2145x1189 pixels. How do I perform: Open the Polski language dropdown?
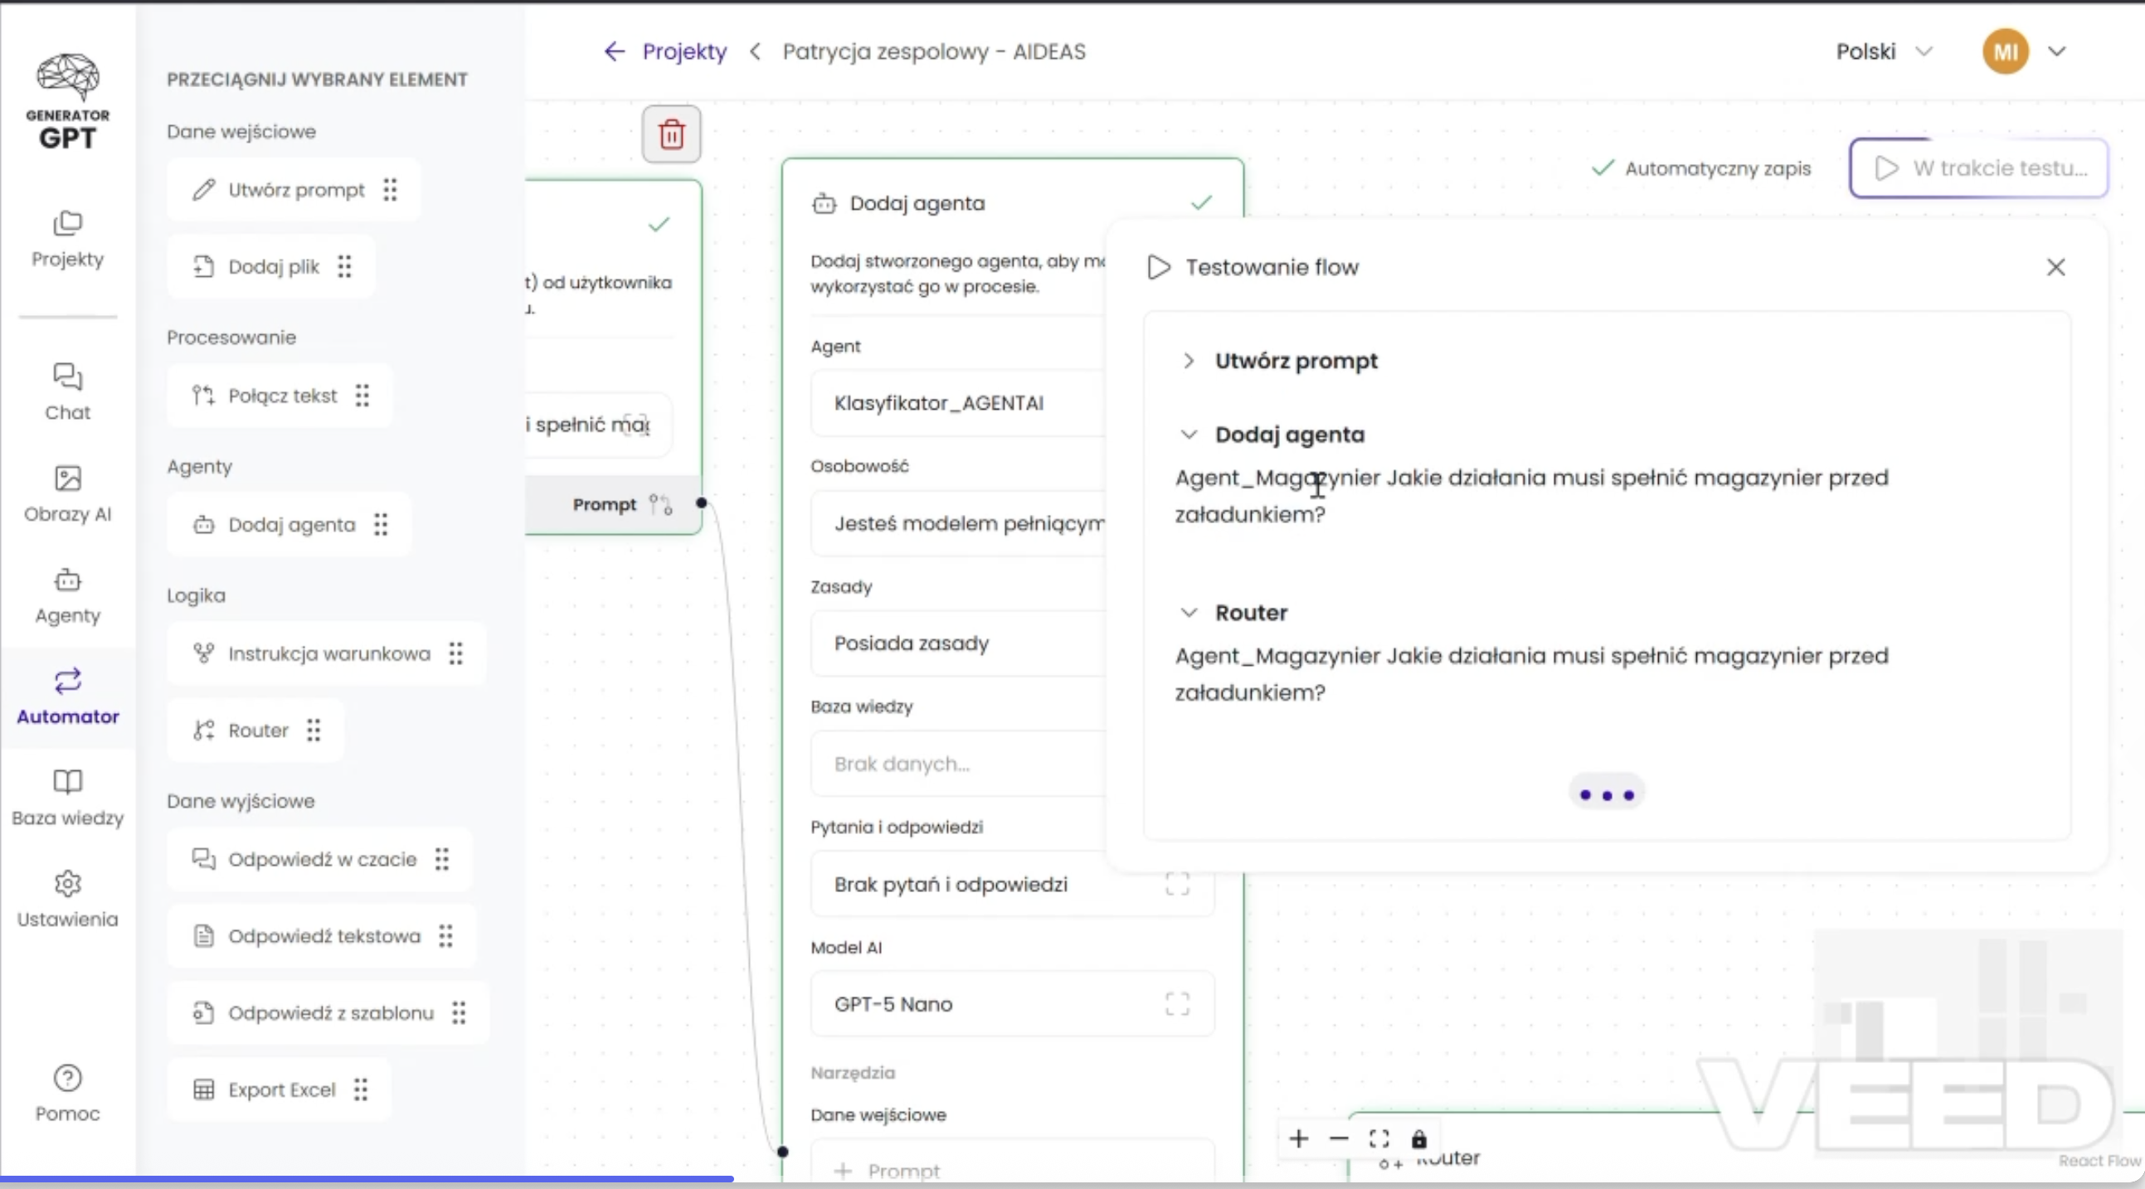(1883, 51)
